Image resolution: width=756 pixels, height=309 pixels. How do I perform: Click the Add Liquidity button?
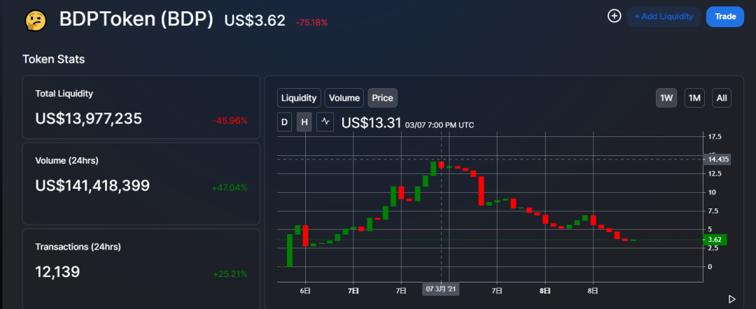click(x=664, y=17)
